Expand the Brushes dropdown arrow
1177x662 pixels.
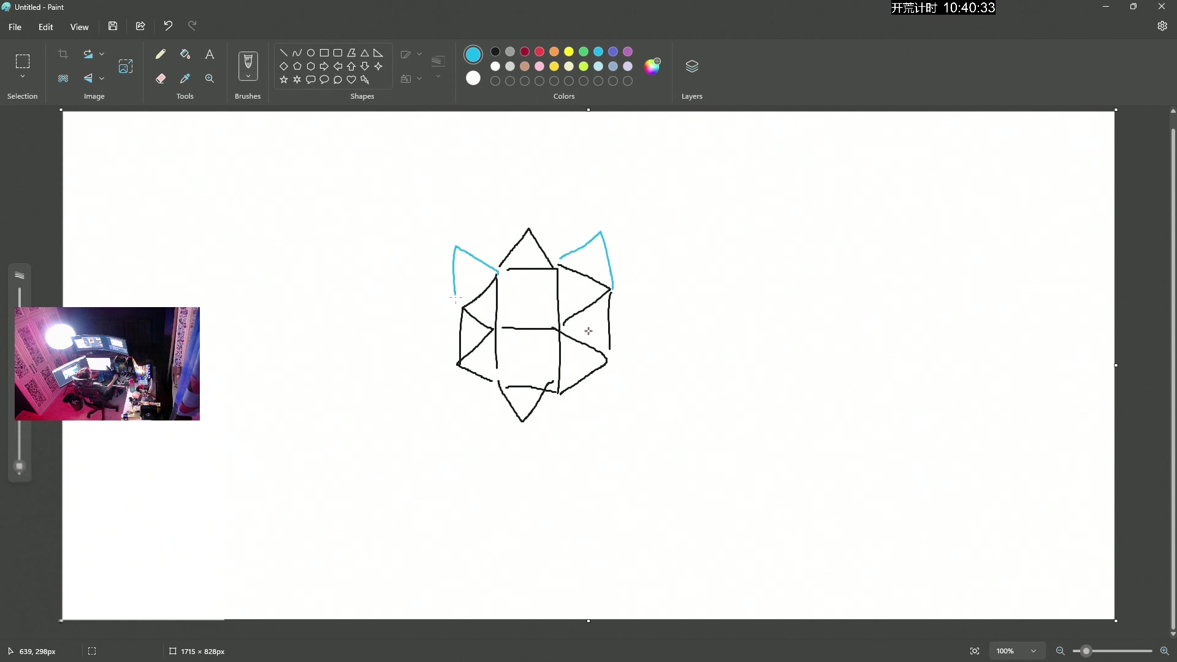tap(248, 76)
